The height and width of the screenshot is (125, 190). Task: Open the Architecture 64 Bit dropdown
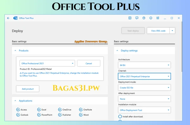(x=144, y=65)
